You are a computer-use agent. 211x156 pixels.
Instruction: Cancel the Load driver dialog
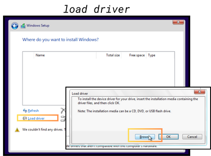click(192, 137)
